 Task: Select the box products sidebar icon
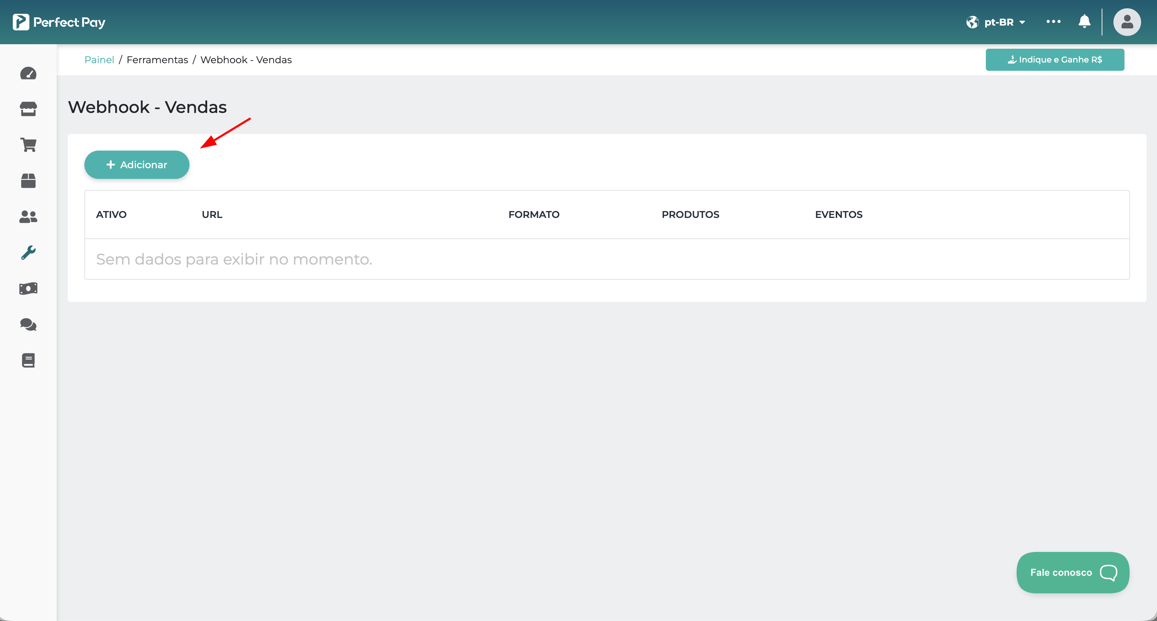pyautogui.click(x=28, y=181)
